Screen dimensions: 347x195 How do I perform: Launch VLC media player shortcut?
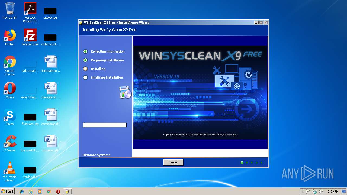[10, 172]
